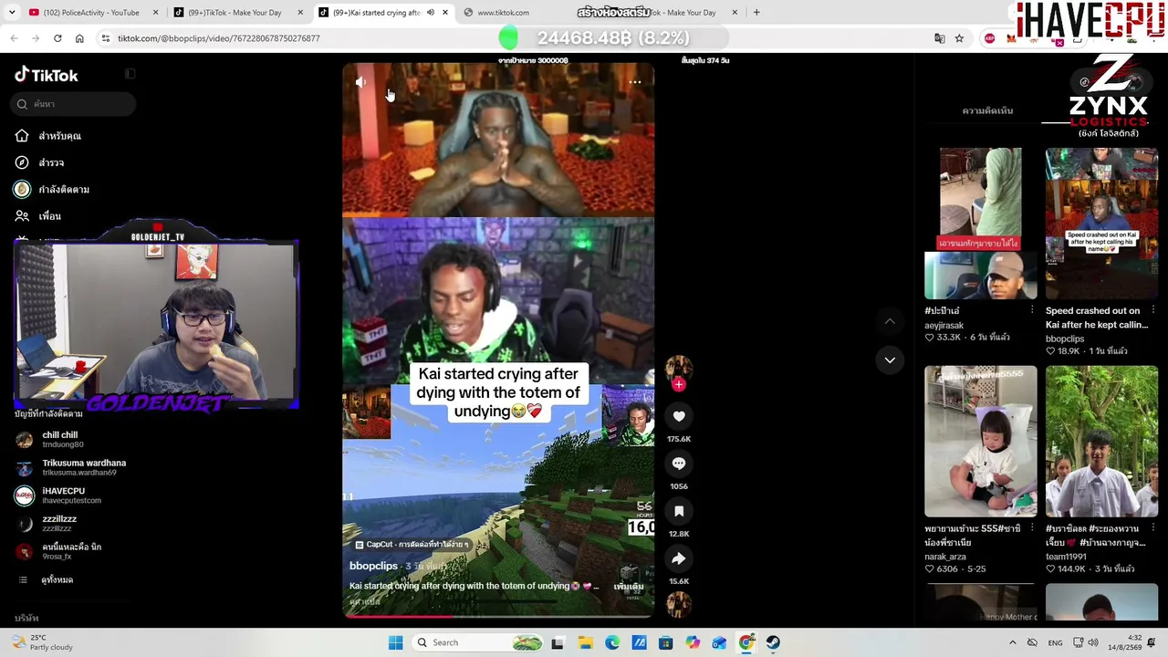
Task: Open the weather widget showing 25°C
Action: (x=40, y=642)
